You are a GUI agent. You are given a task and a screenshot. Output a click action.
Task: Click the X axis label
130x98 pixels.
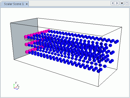[18, 85]
